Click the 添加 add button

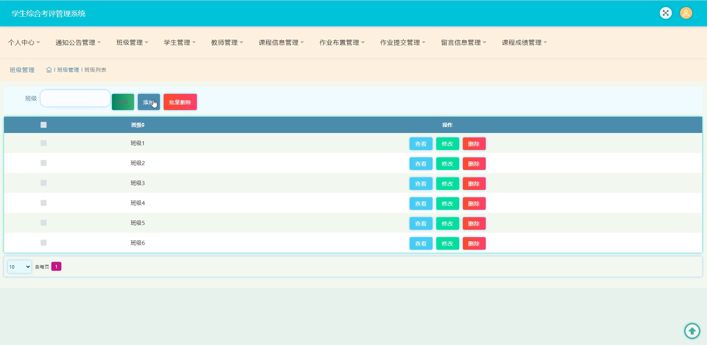click(149, 102)
